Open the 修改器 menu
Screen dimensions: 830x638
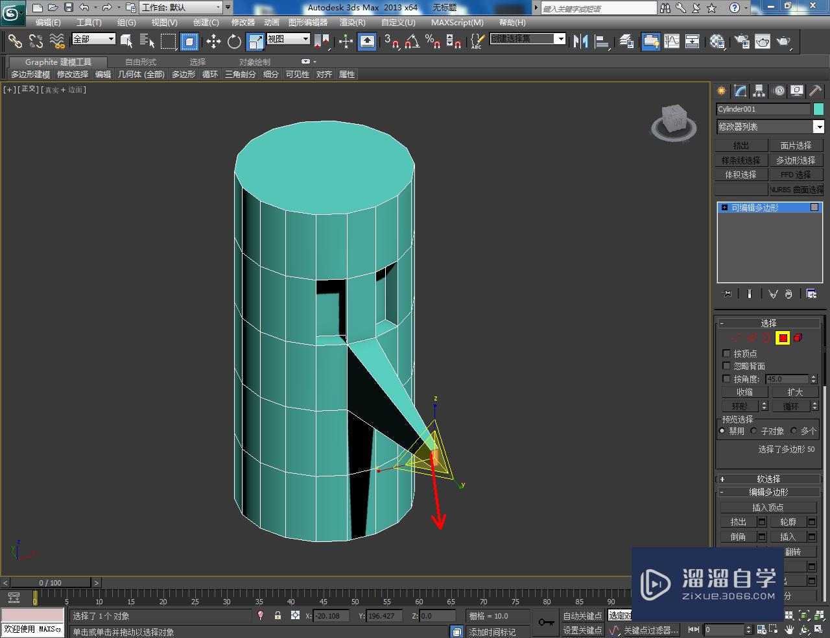[x=243, y=23]
